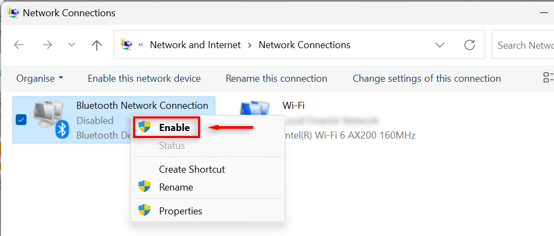Select Create Shortcut from context menu
Screen dimensions: 554x236
tap(192, 169)
